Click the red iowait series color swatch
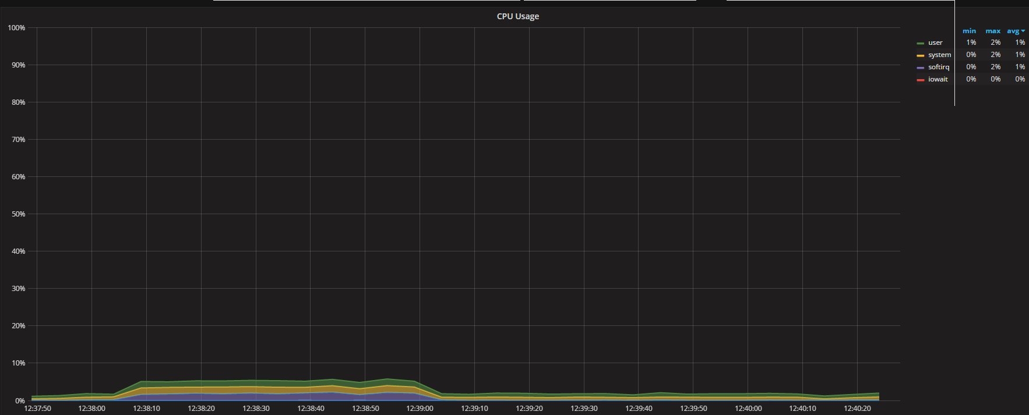1029x415 pixels. pos(921,80)
